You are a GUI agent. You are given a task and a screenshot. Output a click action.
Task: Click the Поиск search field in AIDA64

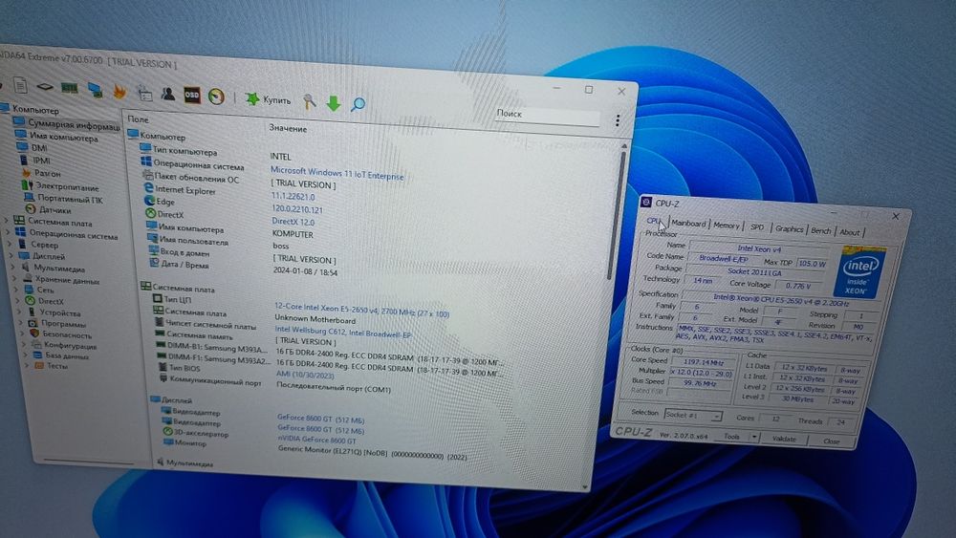click(547, 116)
